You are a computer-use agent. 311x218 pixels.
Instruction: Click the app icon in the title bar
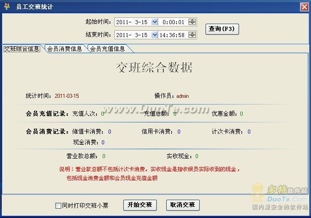[x=6, y=7]
